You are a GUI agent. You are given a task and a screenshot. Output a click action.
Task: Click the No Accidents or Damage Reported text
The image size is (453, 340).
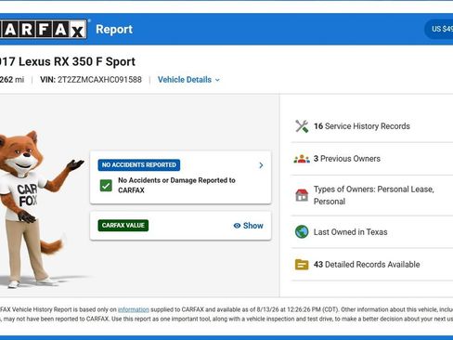tap(176, 185)
